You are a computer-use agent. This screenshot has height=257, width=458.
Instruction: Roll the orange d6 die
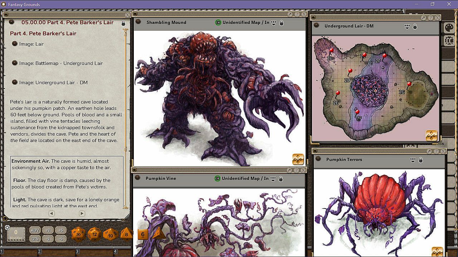[x=143, y=234]
